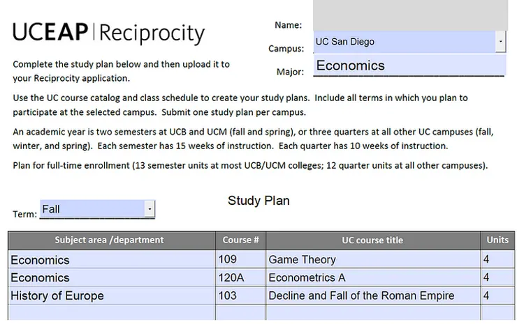This screenshot has height=324, width=517.
Task: Click the UCEAP Reciprocity logo
Action: pyautogui.click(x=109, y=32)
